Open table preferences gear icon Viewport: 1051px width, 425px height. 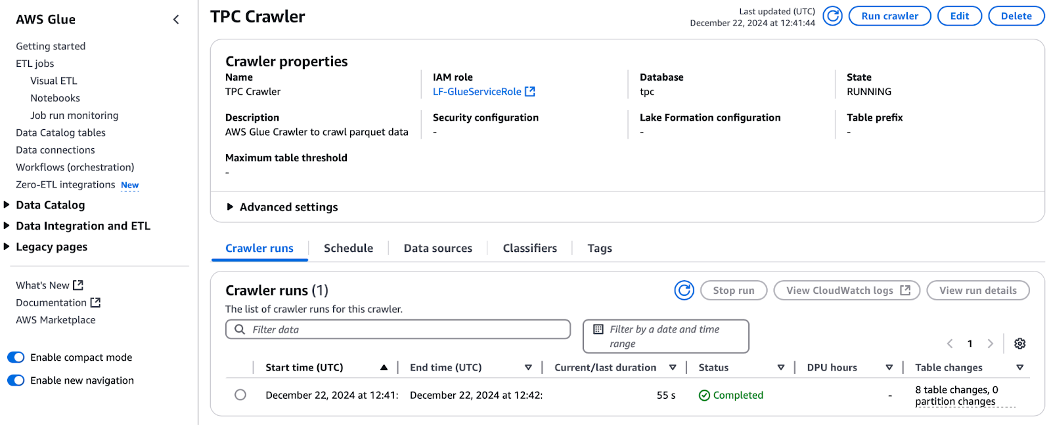[x=1019, y=344]
